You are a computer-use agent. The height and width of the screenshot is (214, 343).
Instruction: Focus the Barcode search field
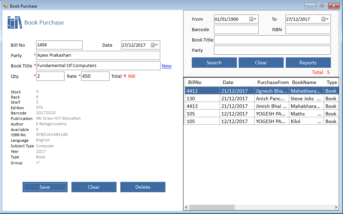236,29
